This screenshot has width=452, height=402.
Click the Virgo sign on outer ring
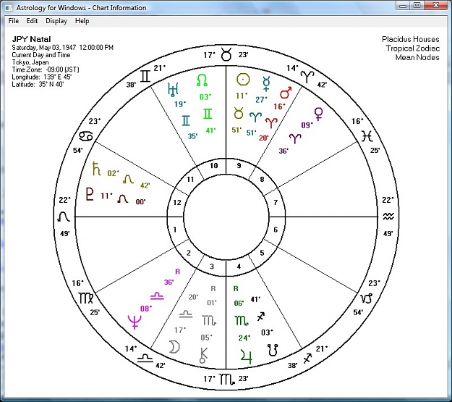pyautogui.click(x=86, y=298)
